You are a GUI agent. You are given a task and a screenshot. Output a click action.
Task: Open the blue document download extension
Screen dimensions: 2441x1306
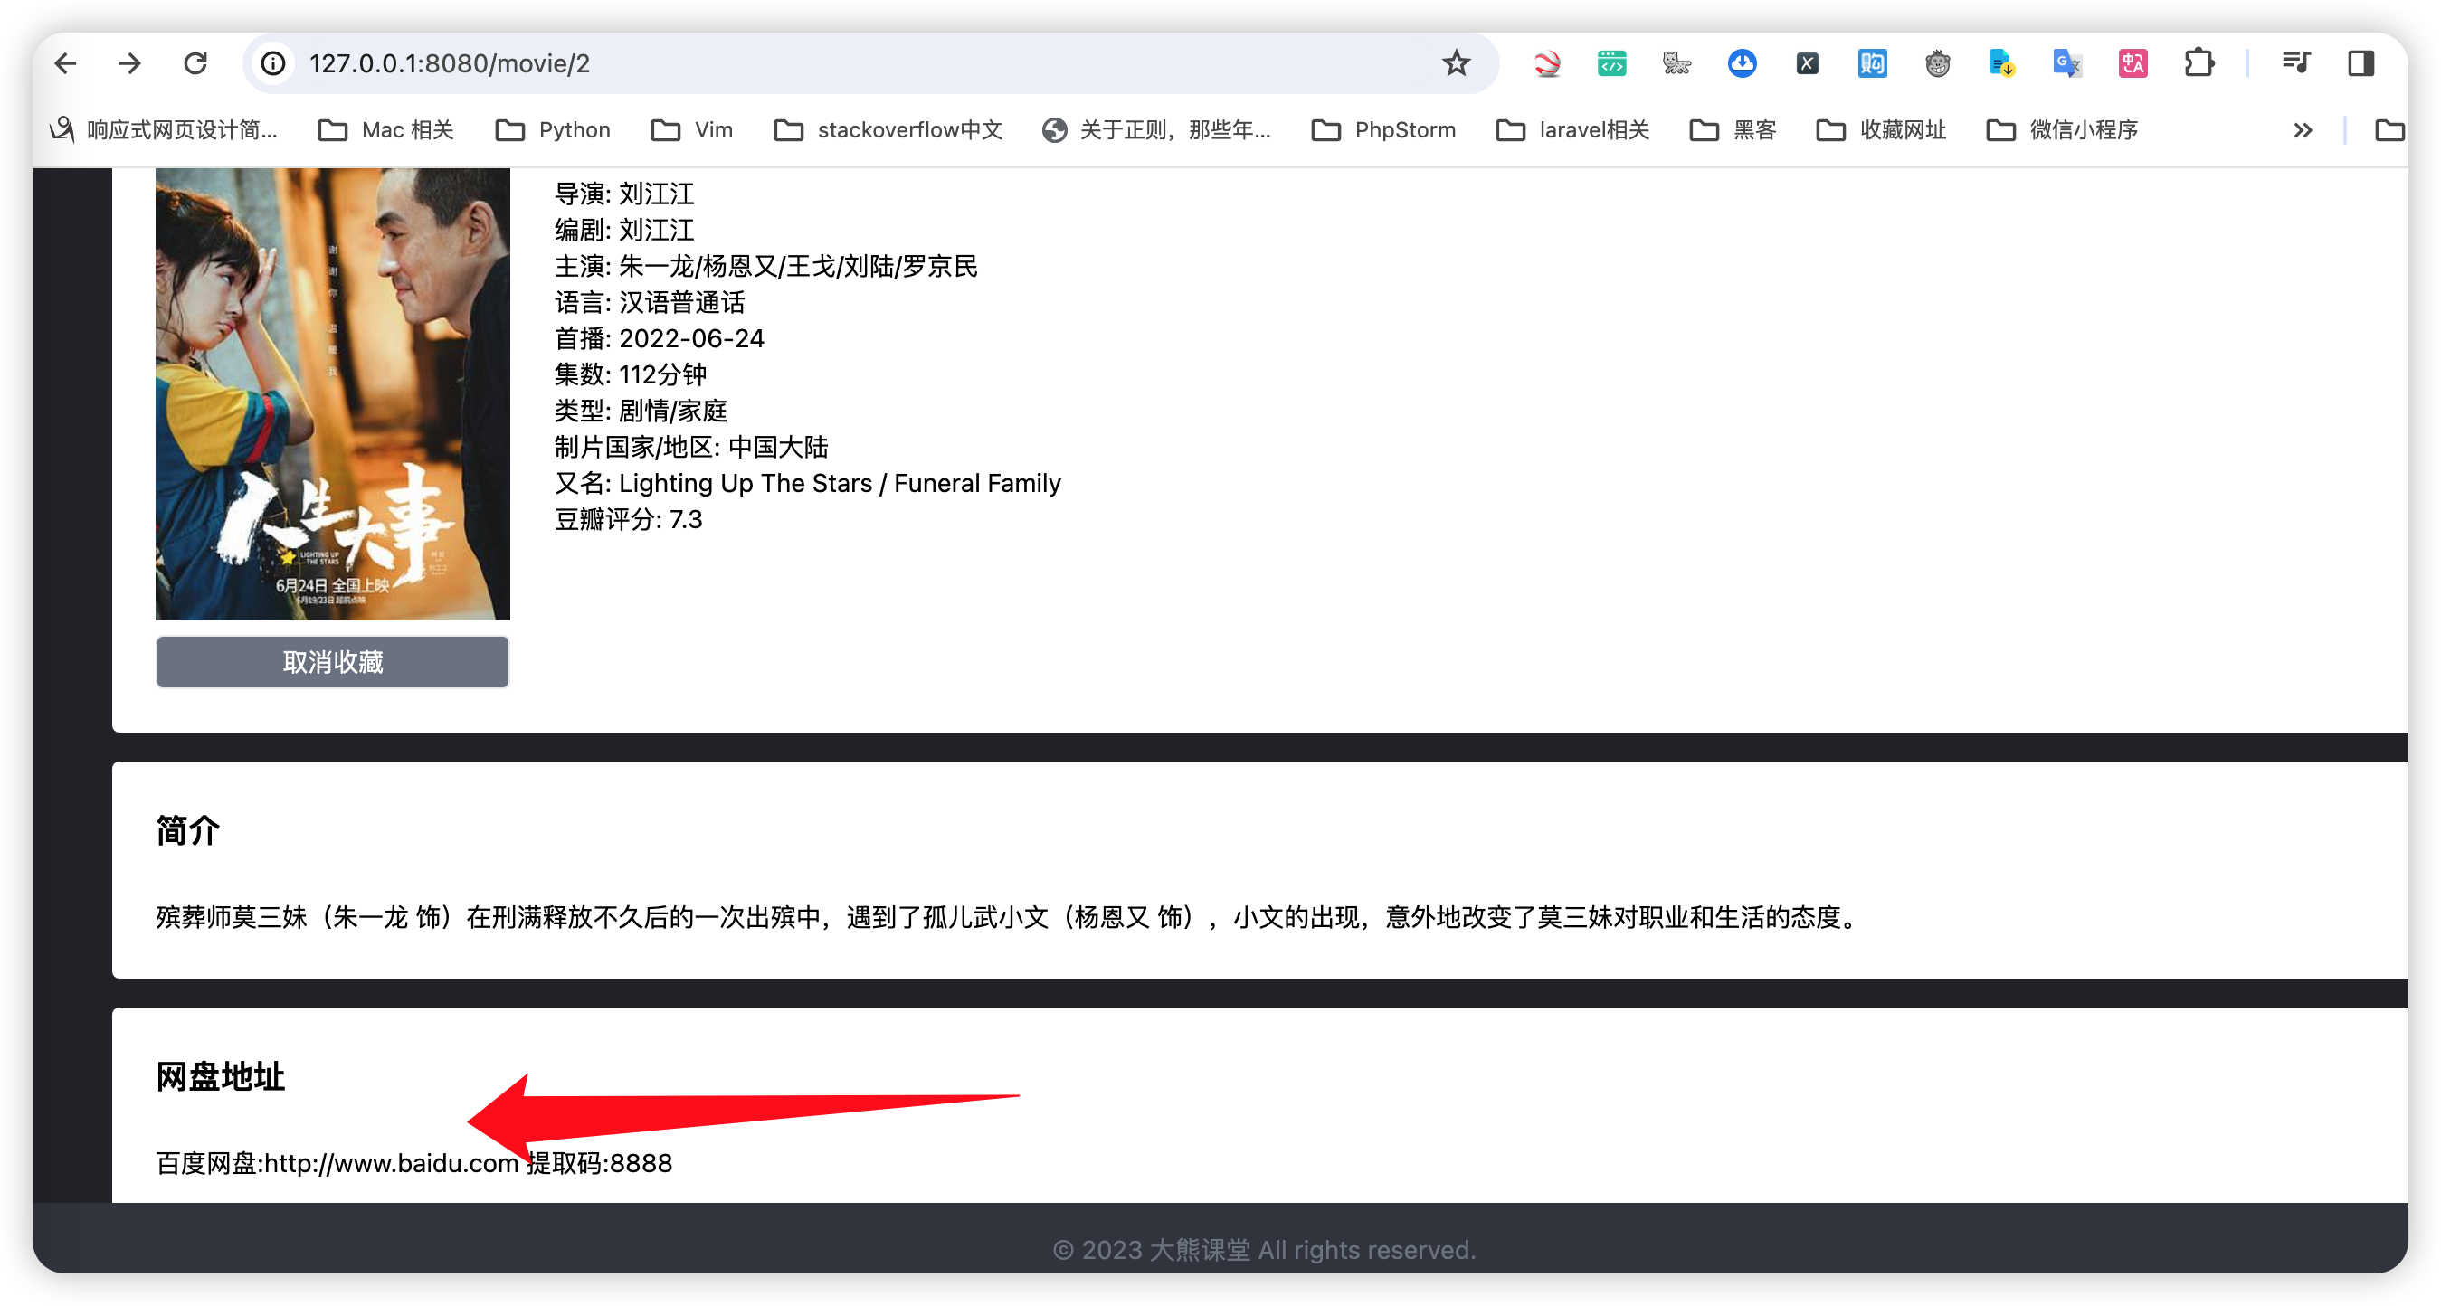pyautogui.click(x=2002, y=63)
